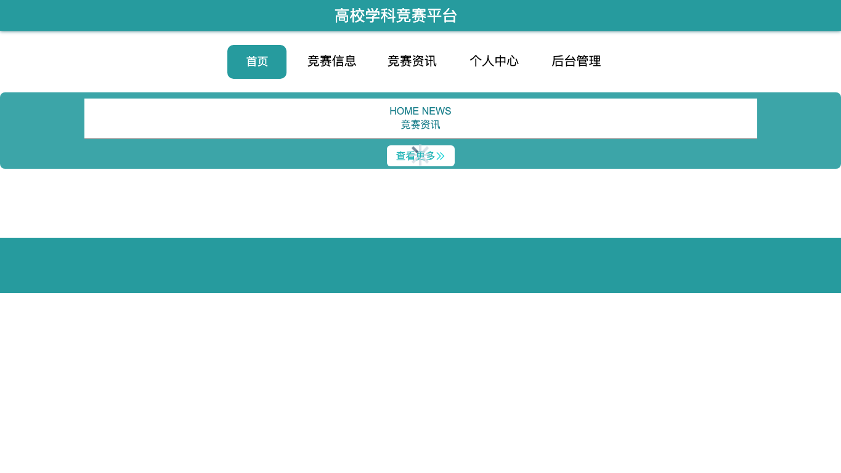Click the teal margin left of news panel
The image size is (841, 473).
coord(42,131)
